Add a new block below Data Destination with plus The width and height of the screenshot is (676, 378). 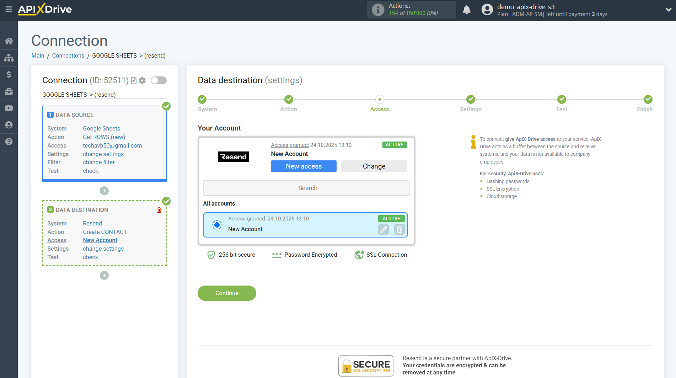(x=104, y=275)
